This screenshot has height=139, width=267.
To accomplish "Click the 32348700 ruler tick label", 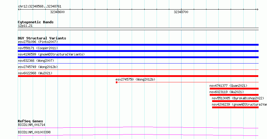I will [x=181, y=12].
